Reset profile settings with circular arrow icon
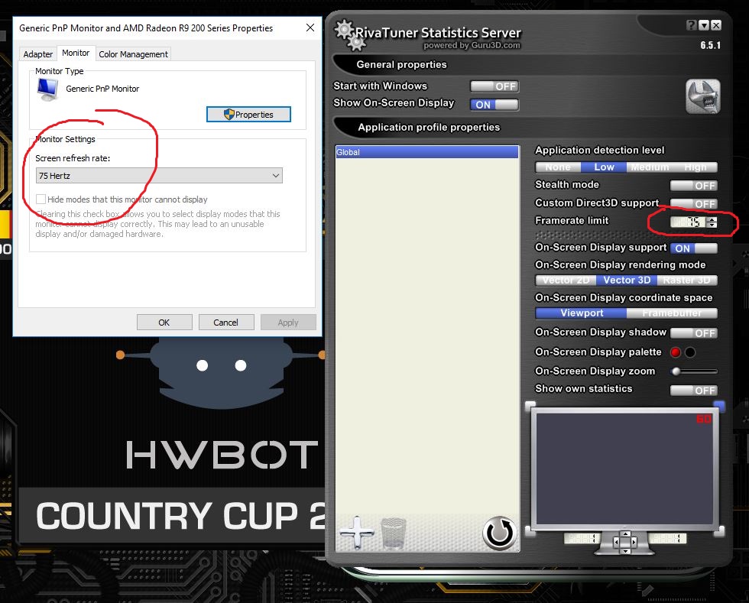Image resolution: width=749 pixels, height=603 pixels. [x=499, y=533]
